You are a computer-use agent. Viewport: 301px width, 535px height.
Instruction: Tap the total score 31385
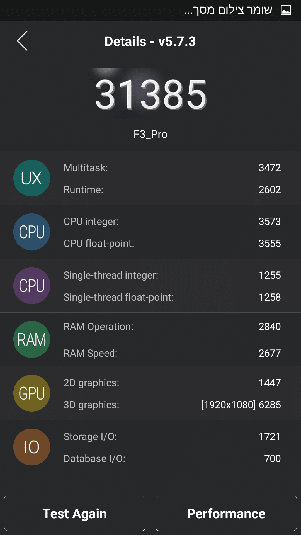click(151, 94)
